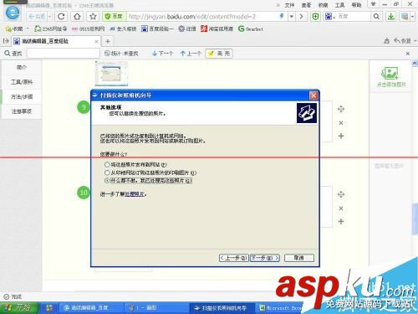Open a new tab with plus button
Viewport: 418px width, 314px height.
click(108, 42)
